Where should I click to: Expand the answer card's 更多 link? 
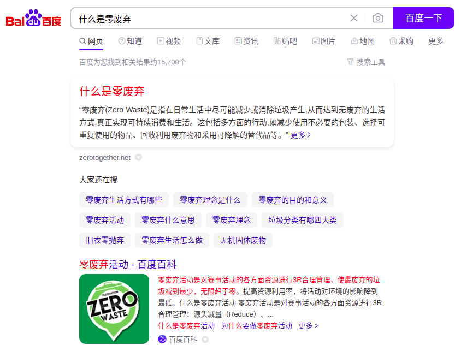coord(300,135)
